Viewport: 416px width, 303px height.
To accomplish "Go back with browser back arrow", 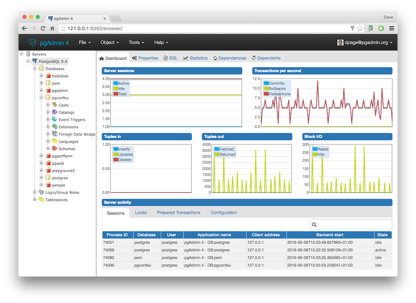I will pyautogui.click(x=24, y=28).
